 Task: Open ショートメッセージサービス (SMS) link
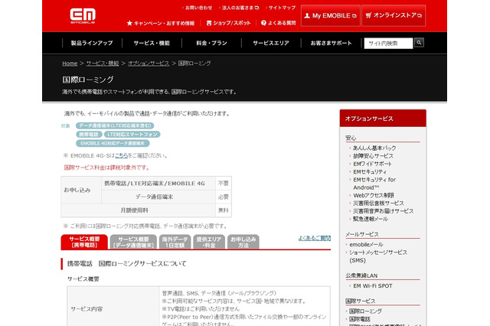pyautogui.click(x=378, y=256)
